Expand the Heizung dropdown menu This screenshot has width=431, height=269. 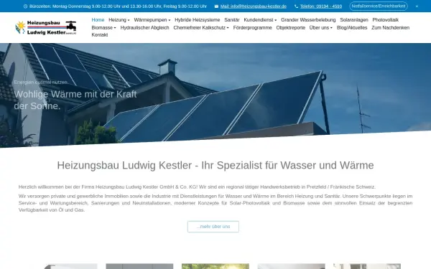pos(119,20)
